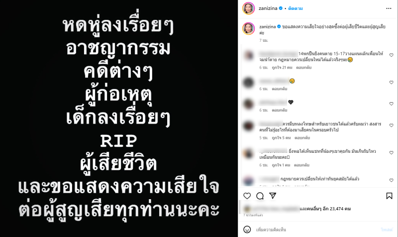Click the เพิ่มความคิดเห็น comment input field
This screenshot has height=237, width=398.
tap(317, 230)
